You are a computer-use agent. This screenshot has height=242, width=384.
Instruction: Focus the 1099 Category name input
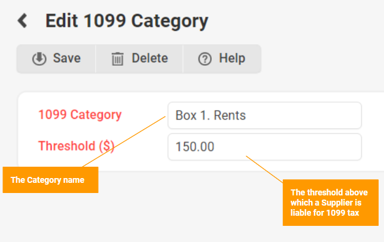[264, 115]
